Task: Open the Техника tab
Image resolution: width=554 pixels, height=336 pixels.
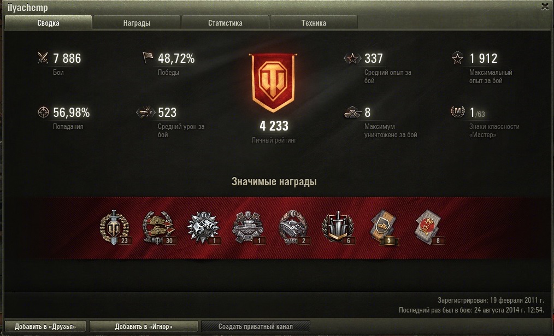Action: (x=314, y=23)
